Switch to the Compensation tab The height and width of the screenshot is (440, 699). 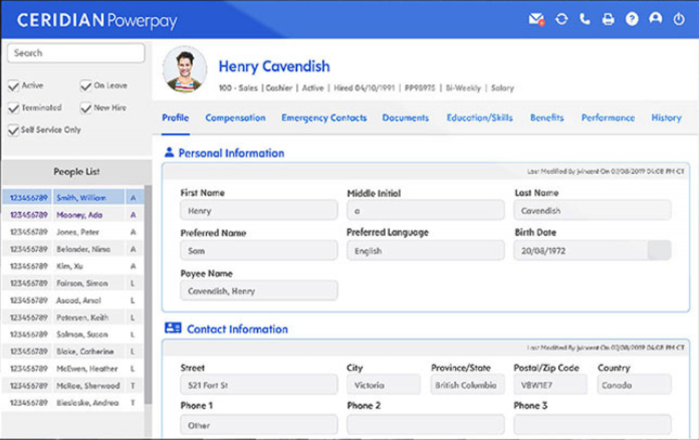click(x=236, y=117)
